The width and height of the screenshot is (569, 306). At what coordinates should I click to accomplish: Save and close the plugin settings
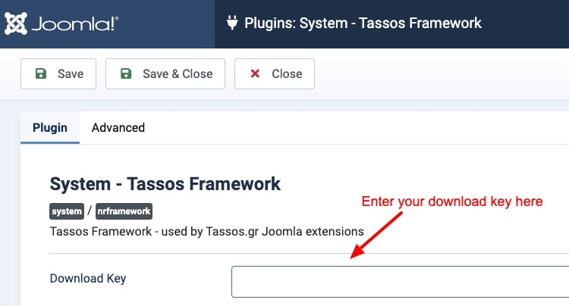pos(165,74)
